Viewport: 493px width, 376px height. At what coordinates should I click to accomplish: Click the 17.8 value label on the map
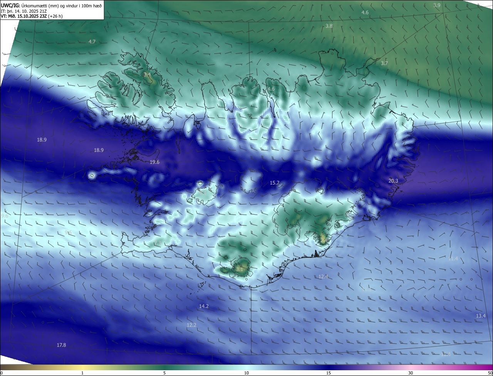[x=61, y=345]
